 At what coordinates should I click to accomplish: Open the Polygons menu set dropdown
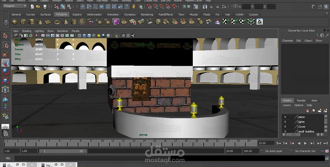[15, 6]
